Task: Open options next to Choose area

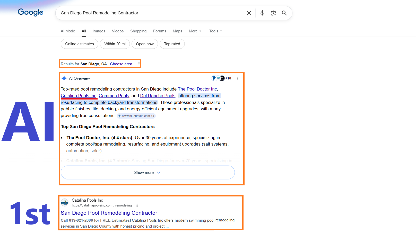Action: (139, 64)
